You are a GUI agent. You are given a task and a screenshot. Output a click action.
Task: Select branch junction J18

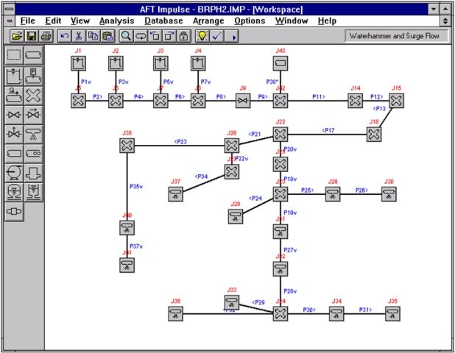[374, 134]
